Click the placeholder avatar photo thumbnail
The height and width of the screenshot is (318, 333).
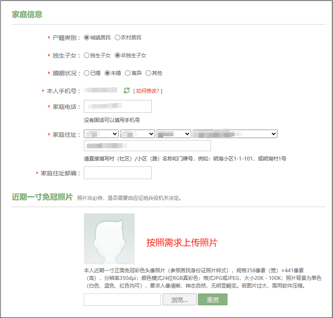[109, 239]
